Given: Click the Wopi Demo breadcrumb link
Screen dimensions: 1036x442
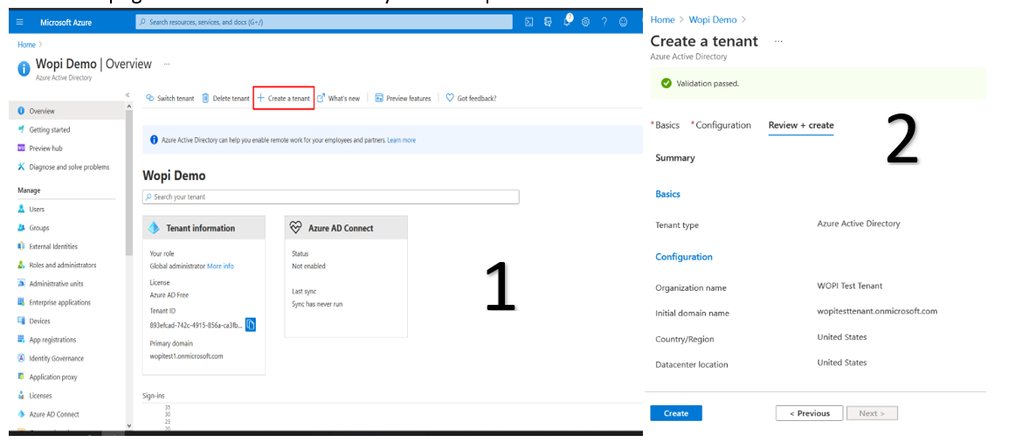Looking at the screenshot, I should (x=712, y=20).
